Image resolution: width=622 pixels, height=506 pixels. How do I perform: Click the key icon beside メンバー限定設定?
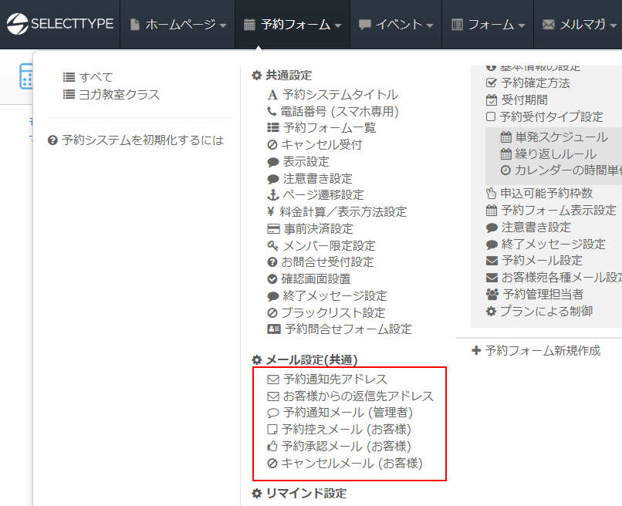coord(272,246)
